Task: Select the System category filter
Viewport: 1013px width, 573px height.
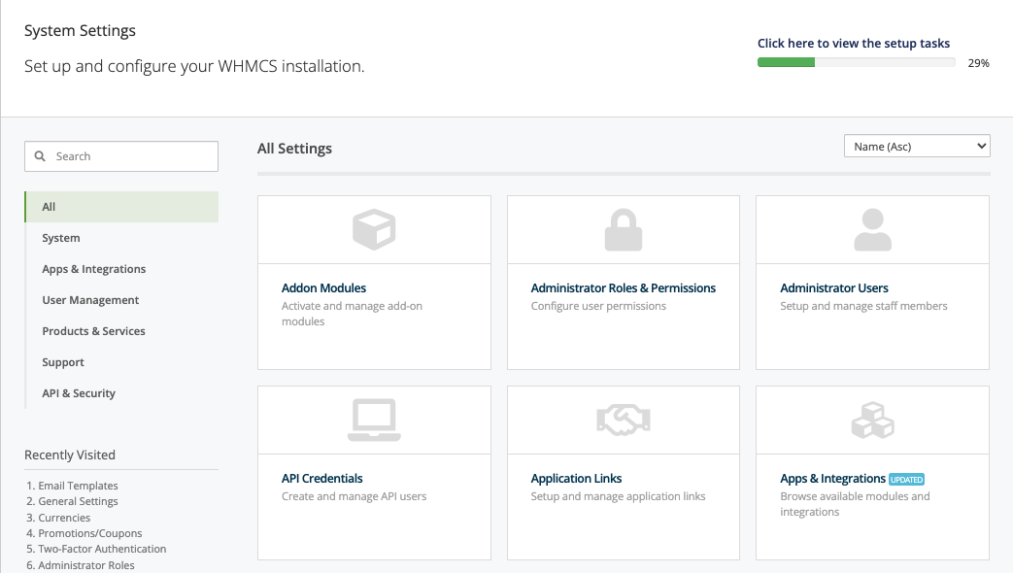Action: (61, 238)
